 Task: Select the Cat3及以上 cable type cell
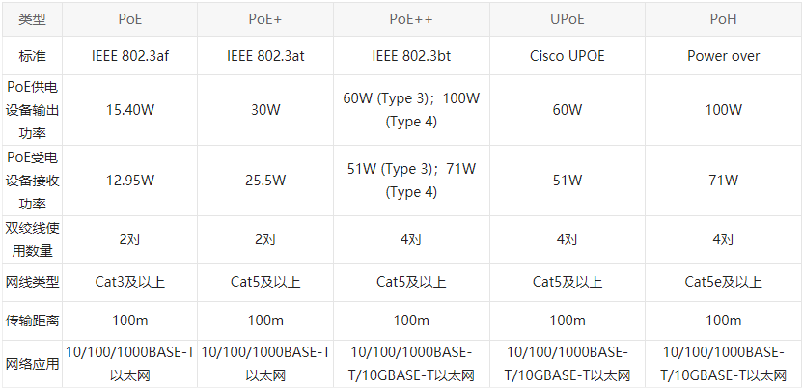(x=130, y=282)
